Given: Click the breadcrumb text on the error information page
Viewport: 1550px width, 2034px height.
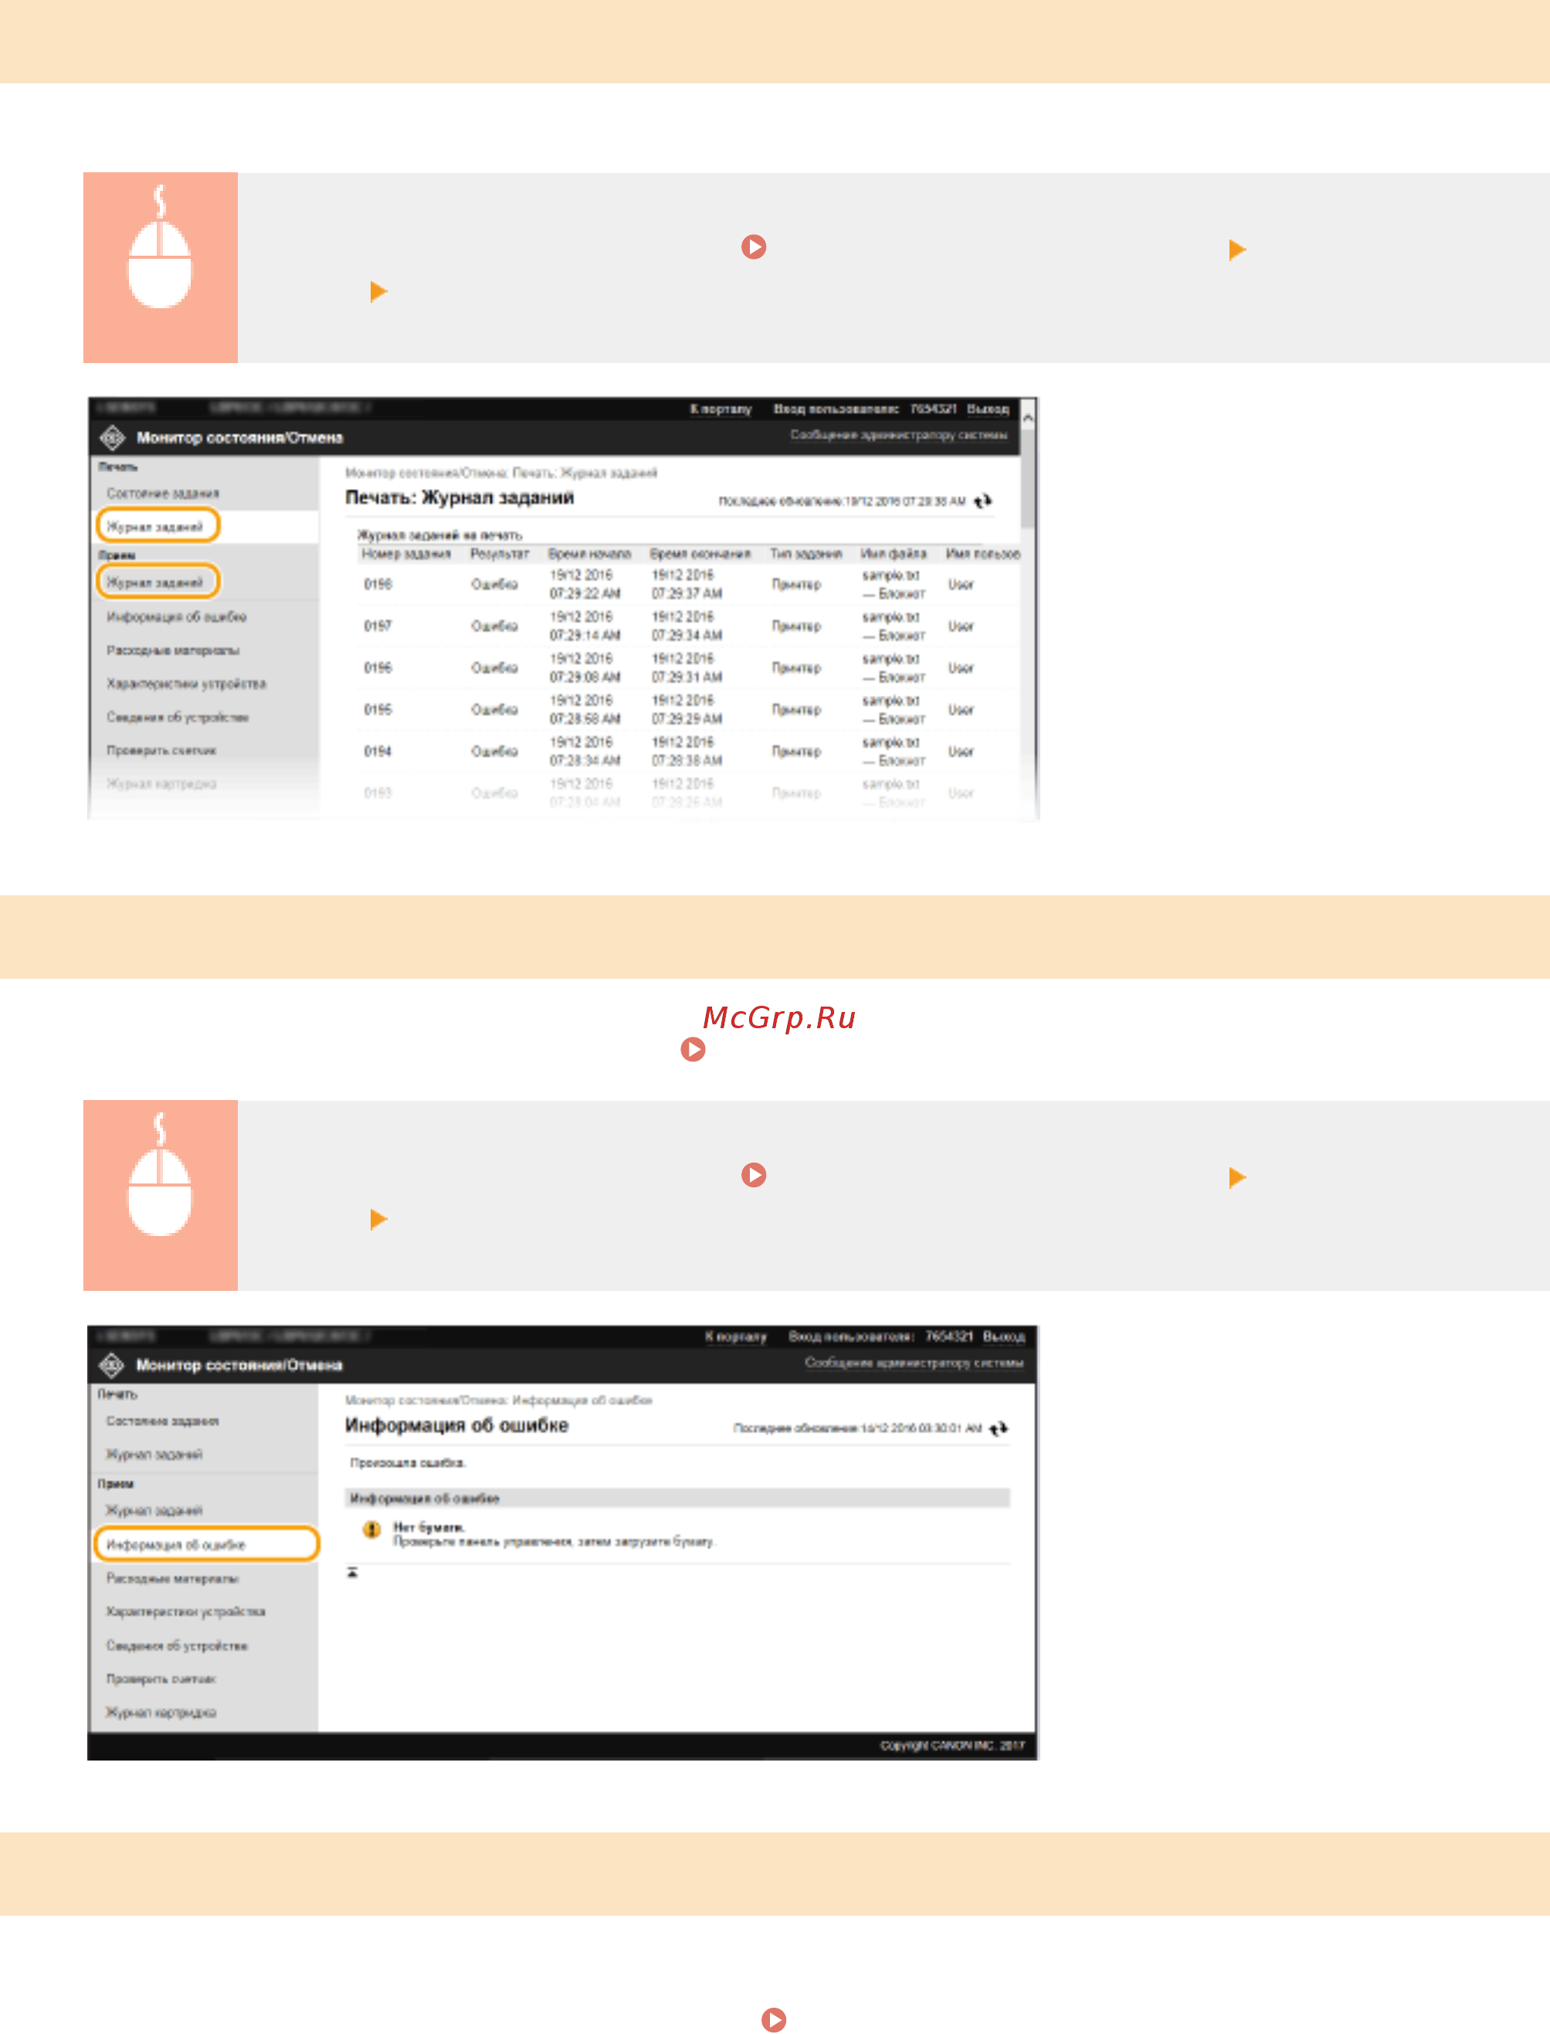Looking at the screenshot, I should [498, 1400].
